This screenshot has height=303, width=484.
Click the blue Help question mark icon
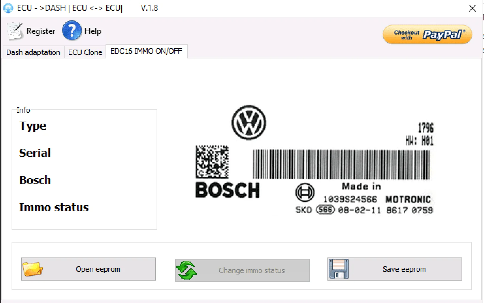pyautogui.click(x=72, y=31)
